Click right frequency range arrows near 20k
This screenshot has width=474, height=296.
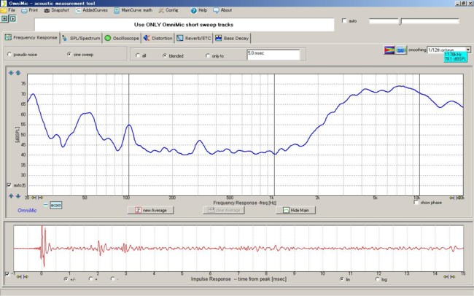(x=455, y=198)
